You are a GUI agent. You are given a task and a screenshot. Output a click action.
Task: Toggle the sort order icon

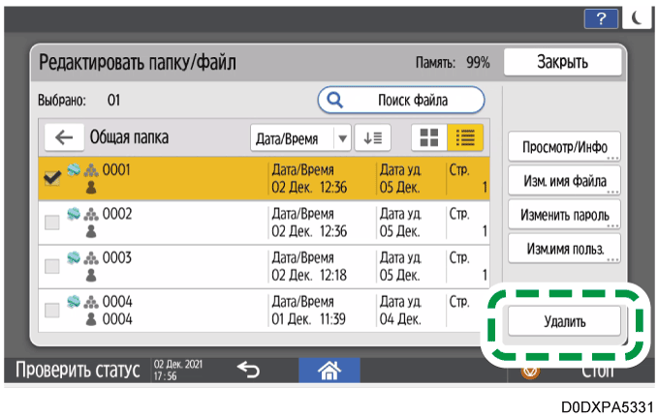[x=371, y=137]
